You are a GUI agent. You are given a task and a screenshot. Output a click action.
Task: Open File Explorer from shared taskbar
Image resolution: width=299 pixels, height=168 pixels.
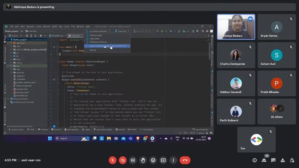point(109,139)
